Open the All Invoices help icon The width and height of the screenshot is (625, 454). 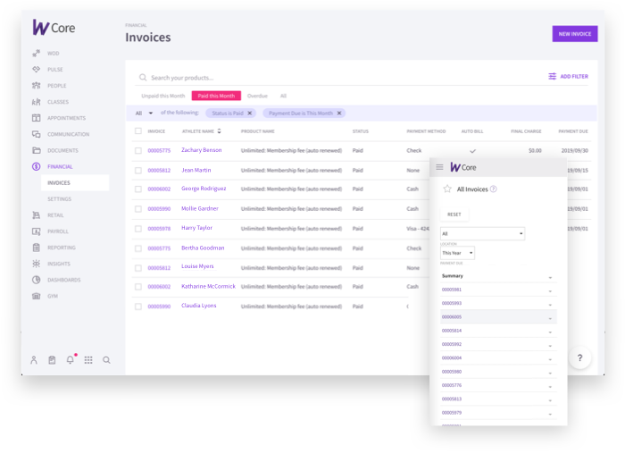click(x=494, y=189)
